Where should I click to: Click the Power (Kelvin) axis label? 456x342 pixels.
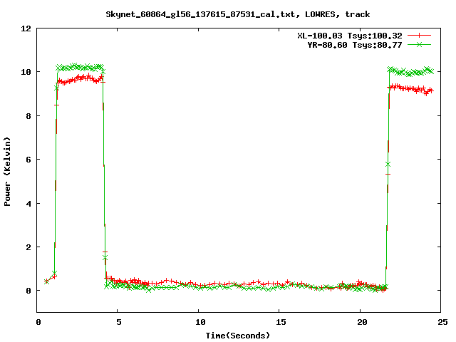tap(7, 172)
